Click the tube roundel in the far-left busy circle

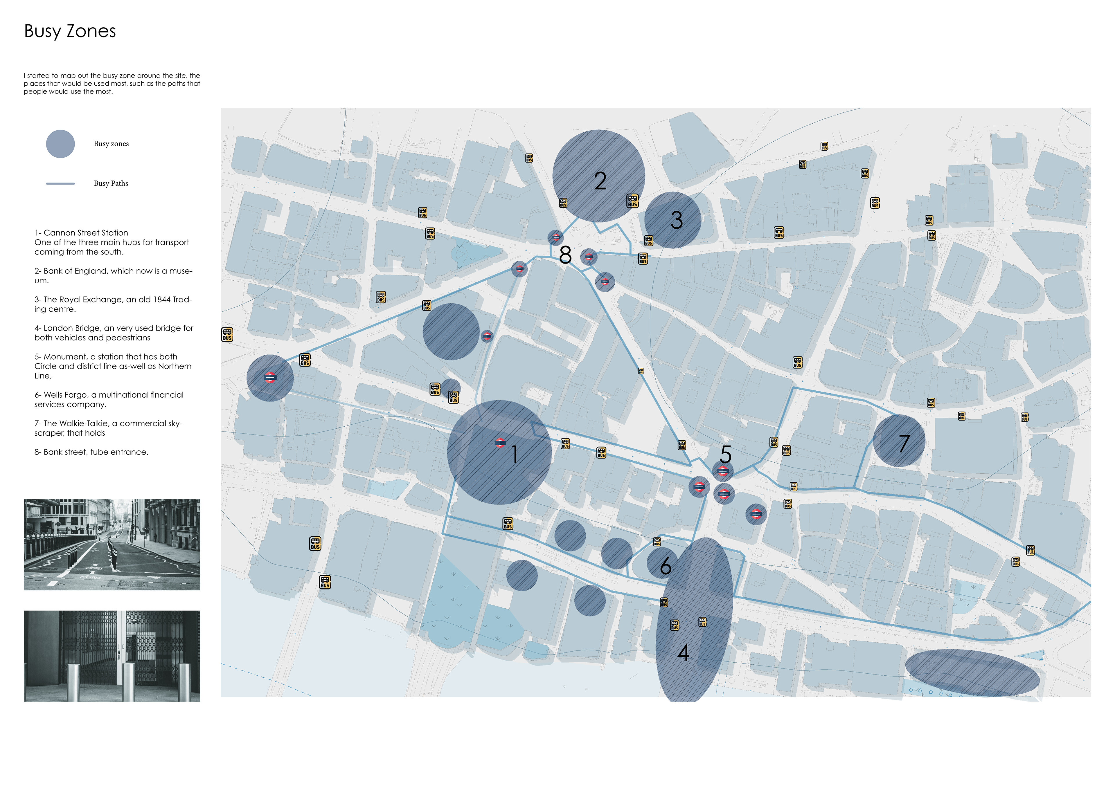(x=270, y=377)
